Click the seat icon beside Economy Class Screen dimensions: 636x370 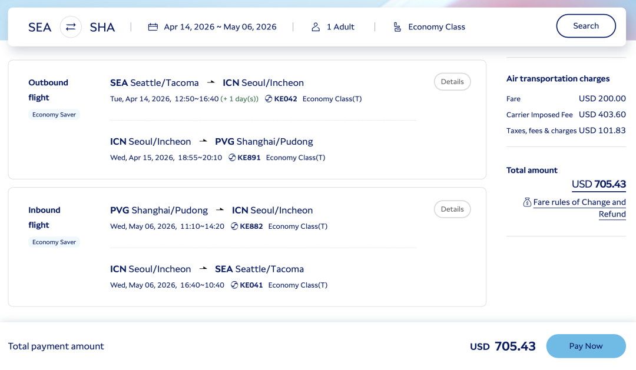pyautogui.click(x=397, y=27)
